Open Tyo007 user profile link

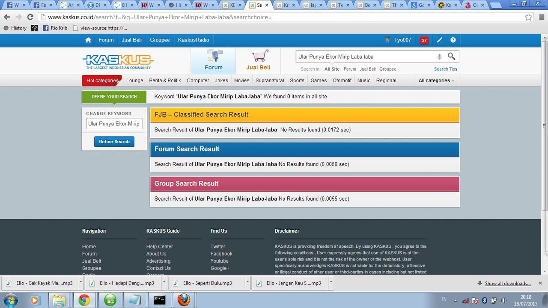(x=402, y=40)
